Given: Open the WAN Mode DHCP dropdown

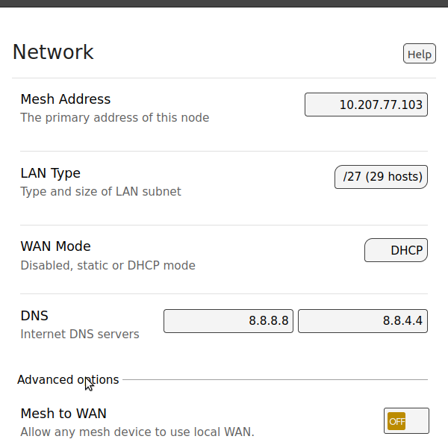Looking at the screenshot, I should click(x=396, y=250).
